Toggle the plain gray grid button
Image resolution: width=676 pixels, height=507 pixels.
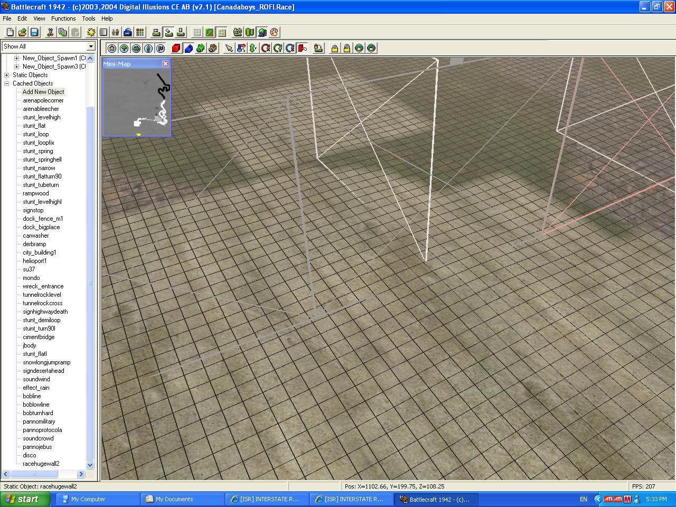pyautogui.click(x=197, y=32)
